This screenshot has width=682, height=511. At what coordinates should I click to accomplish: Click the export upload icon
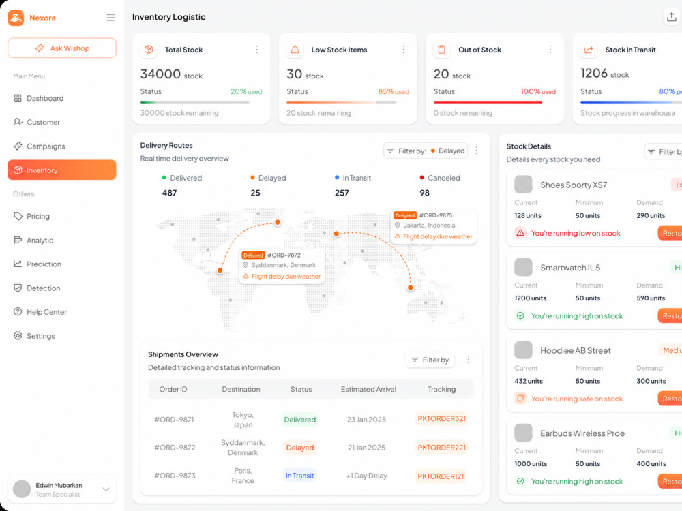coord(672,17)
